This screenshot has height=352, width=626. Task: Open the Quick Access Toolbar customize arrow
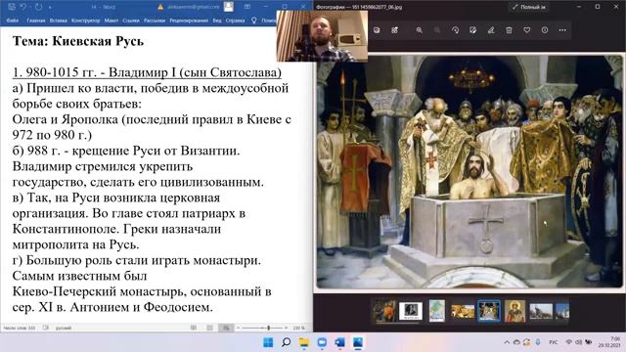point(50,7)
